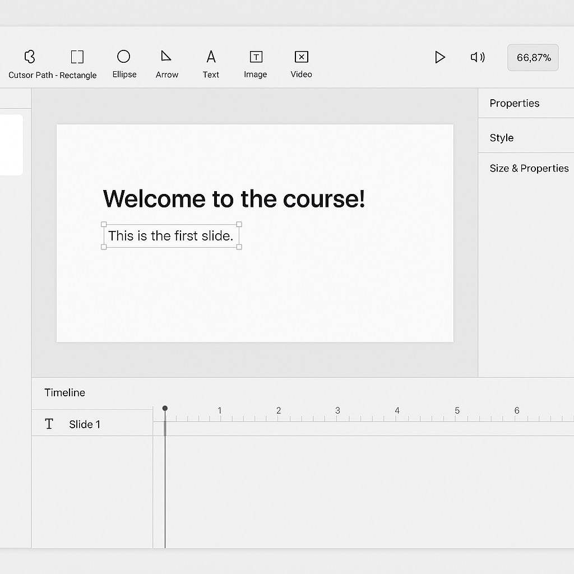Open the 66,87% zoom level dropdown
This screenshot has height=574, width=574.
[x=533, y=58]
